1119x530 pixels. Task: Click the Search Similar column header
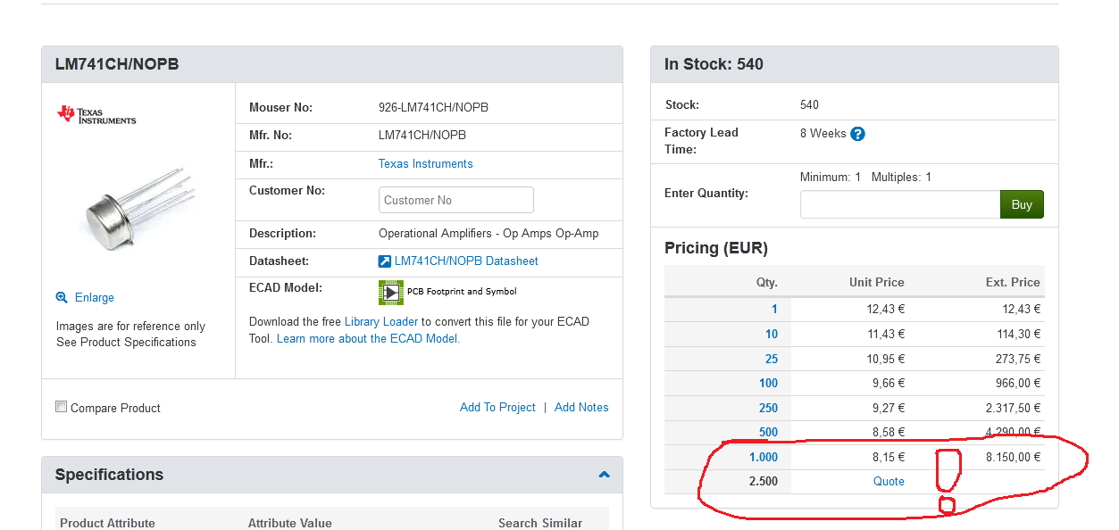(x=540, y=524)
